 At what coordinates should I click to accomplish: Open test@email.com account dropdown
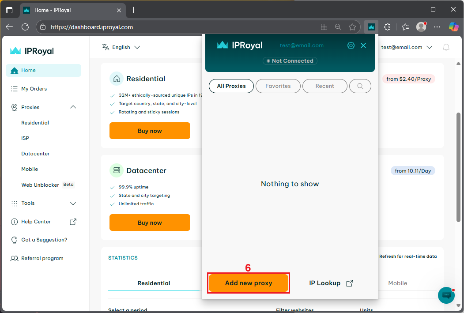click(407, 47)
